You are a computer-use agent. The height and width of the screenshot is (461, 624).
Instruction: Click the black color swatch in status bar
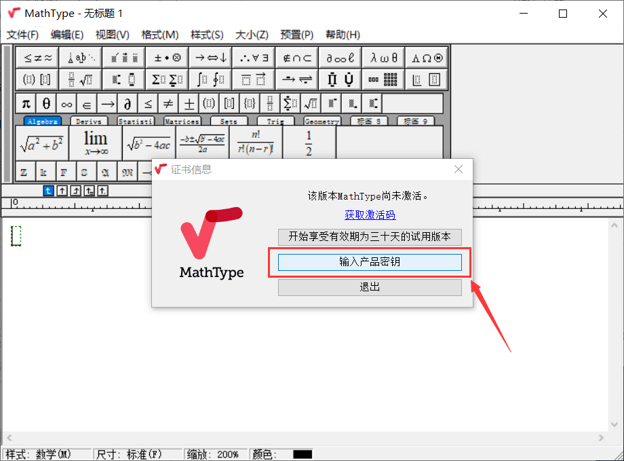pos(302,454)
